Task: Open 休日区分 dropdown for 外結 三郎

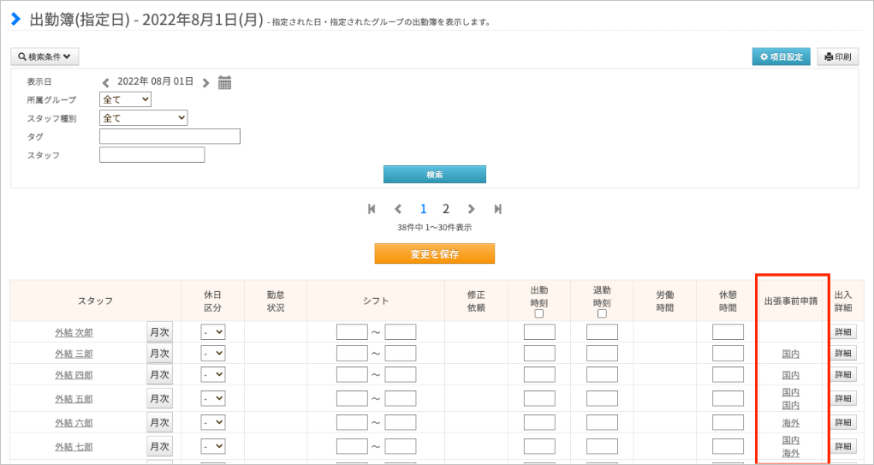Action: [213, 354]
